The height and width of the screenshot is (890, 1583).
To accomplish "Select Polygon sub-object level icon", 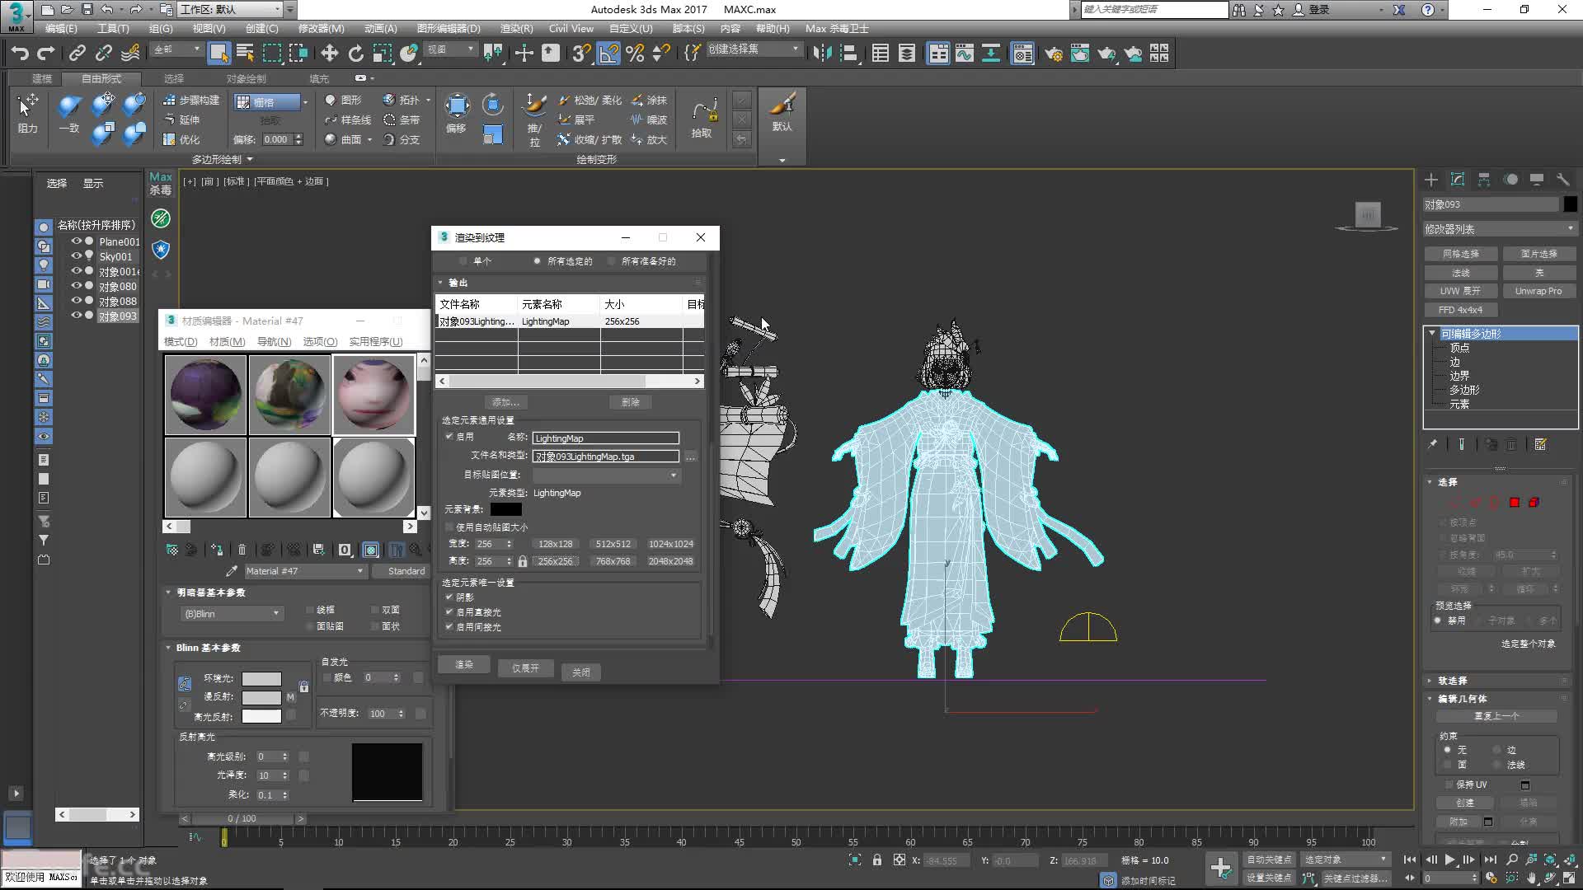I will [1515, 503].
